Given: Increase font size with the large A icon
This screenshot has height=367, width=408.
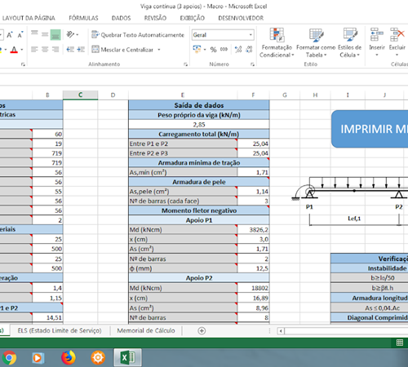Looking at the screenshot, I should 10,35.
